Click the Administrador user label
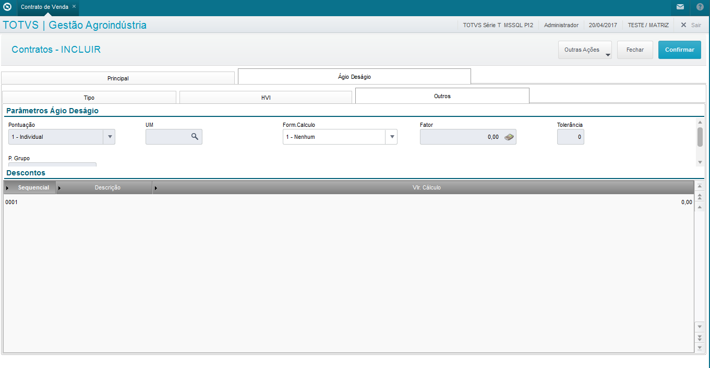The height and width of the screenshot is (368, 710). [x=561, y=25]
